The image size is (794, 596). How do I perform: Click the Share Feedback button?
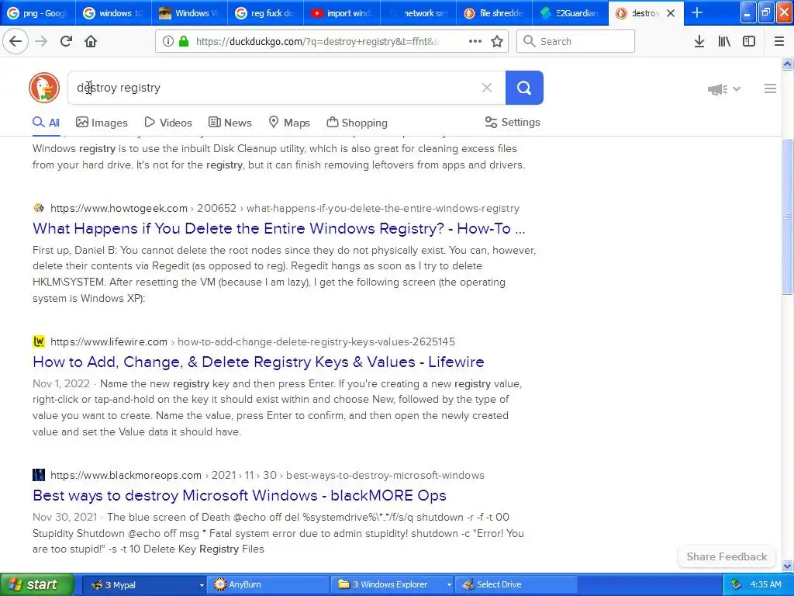point(727,556)
